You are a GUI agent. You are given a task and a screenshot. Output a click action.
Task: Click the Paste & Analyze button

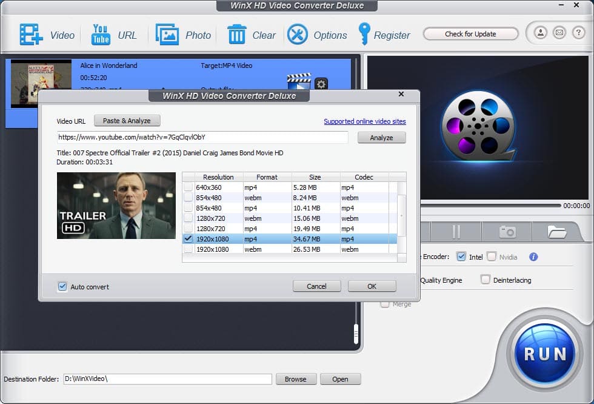pos(127,121)
